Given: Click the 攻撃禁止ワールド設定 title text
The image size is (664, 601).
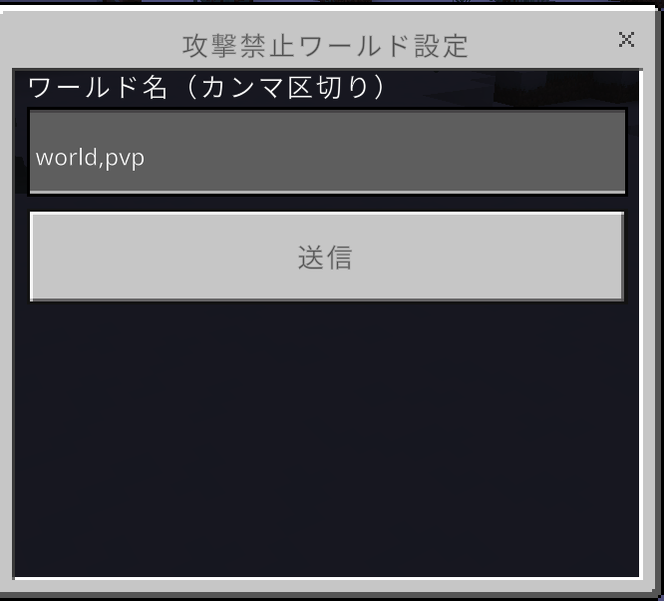Looking at the screenshot, I should (x=325, y=46).
